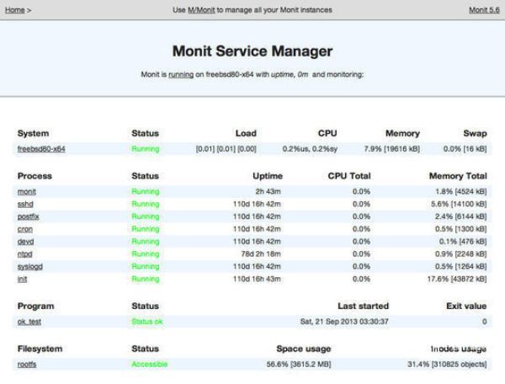The width and height of the screenshot is (505, 384).
Task: Click the cron process link
Action: pos(25,229)
